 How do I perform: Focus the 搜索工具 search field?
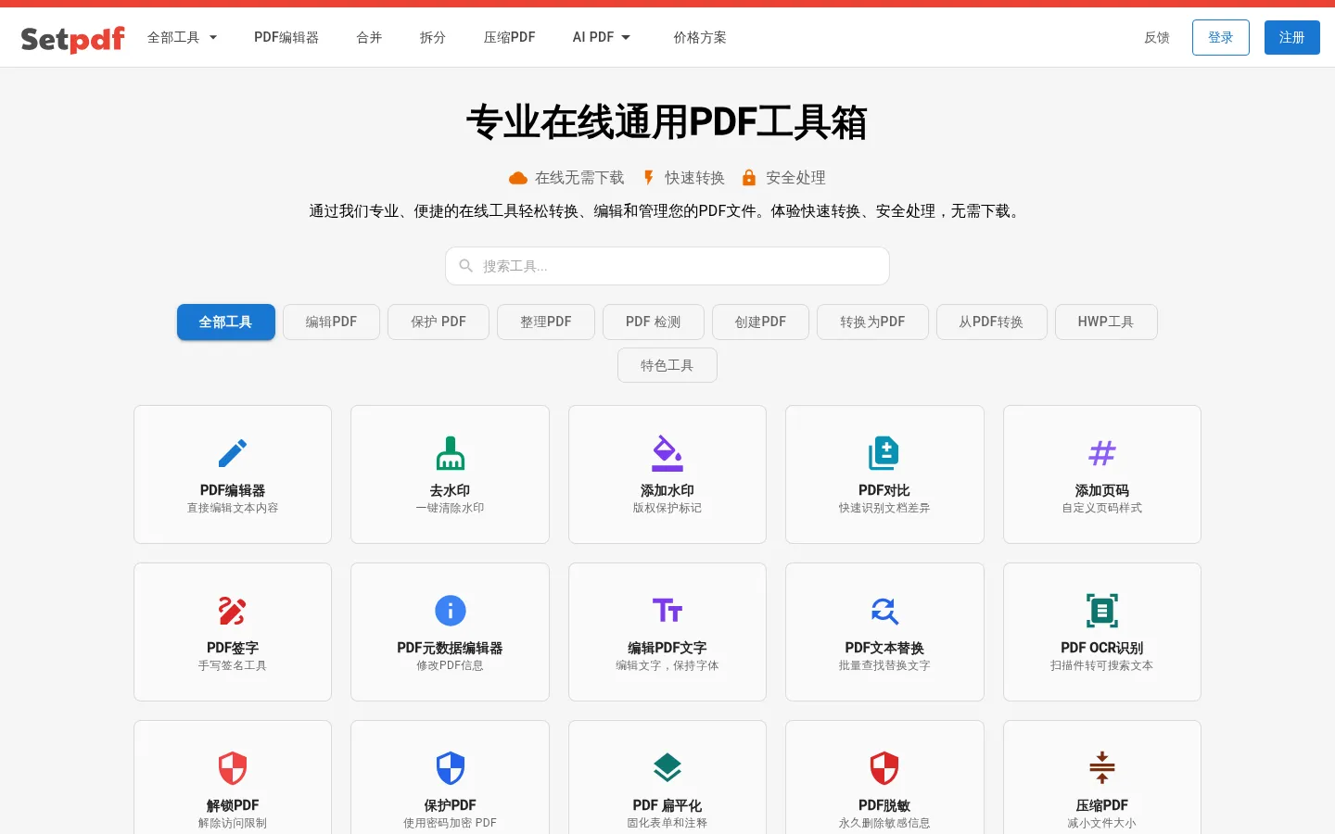(667, 266)
